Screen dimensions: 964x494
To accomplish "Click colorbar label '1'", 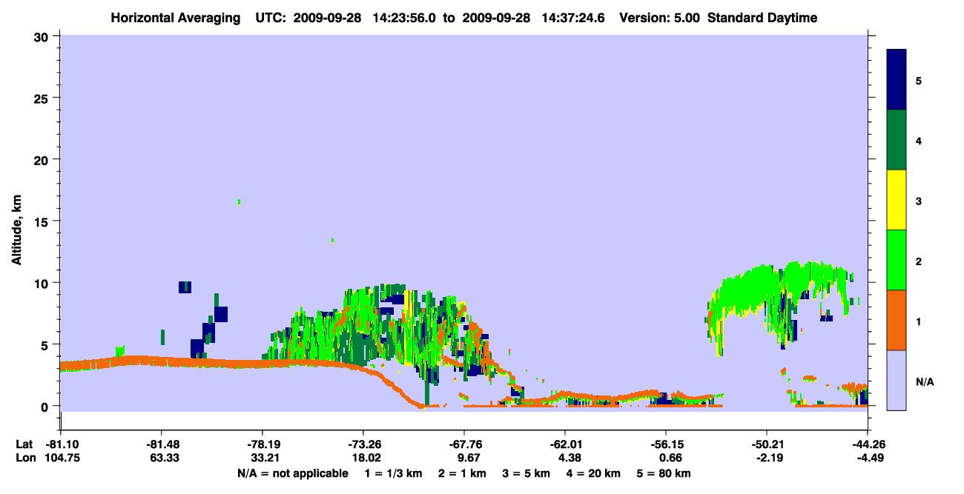I will (919, 321).
